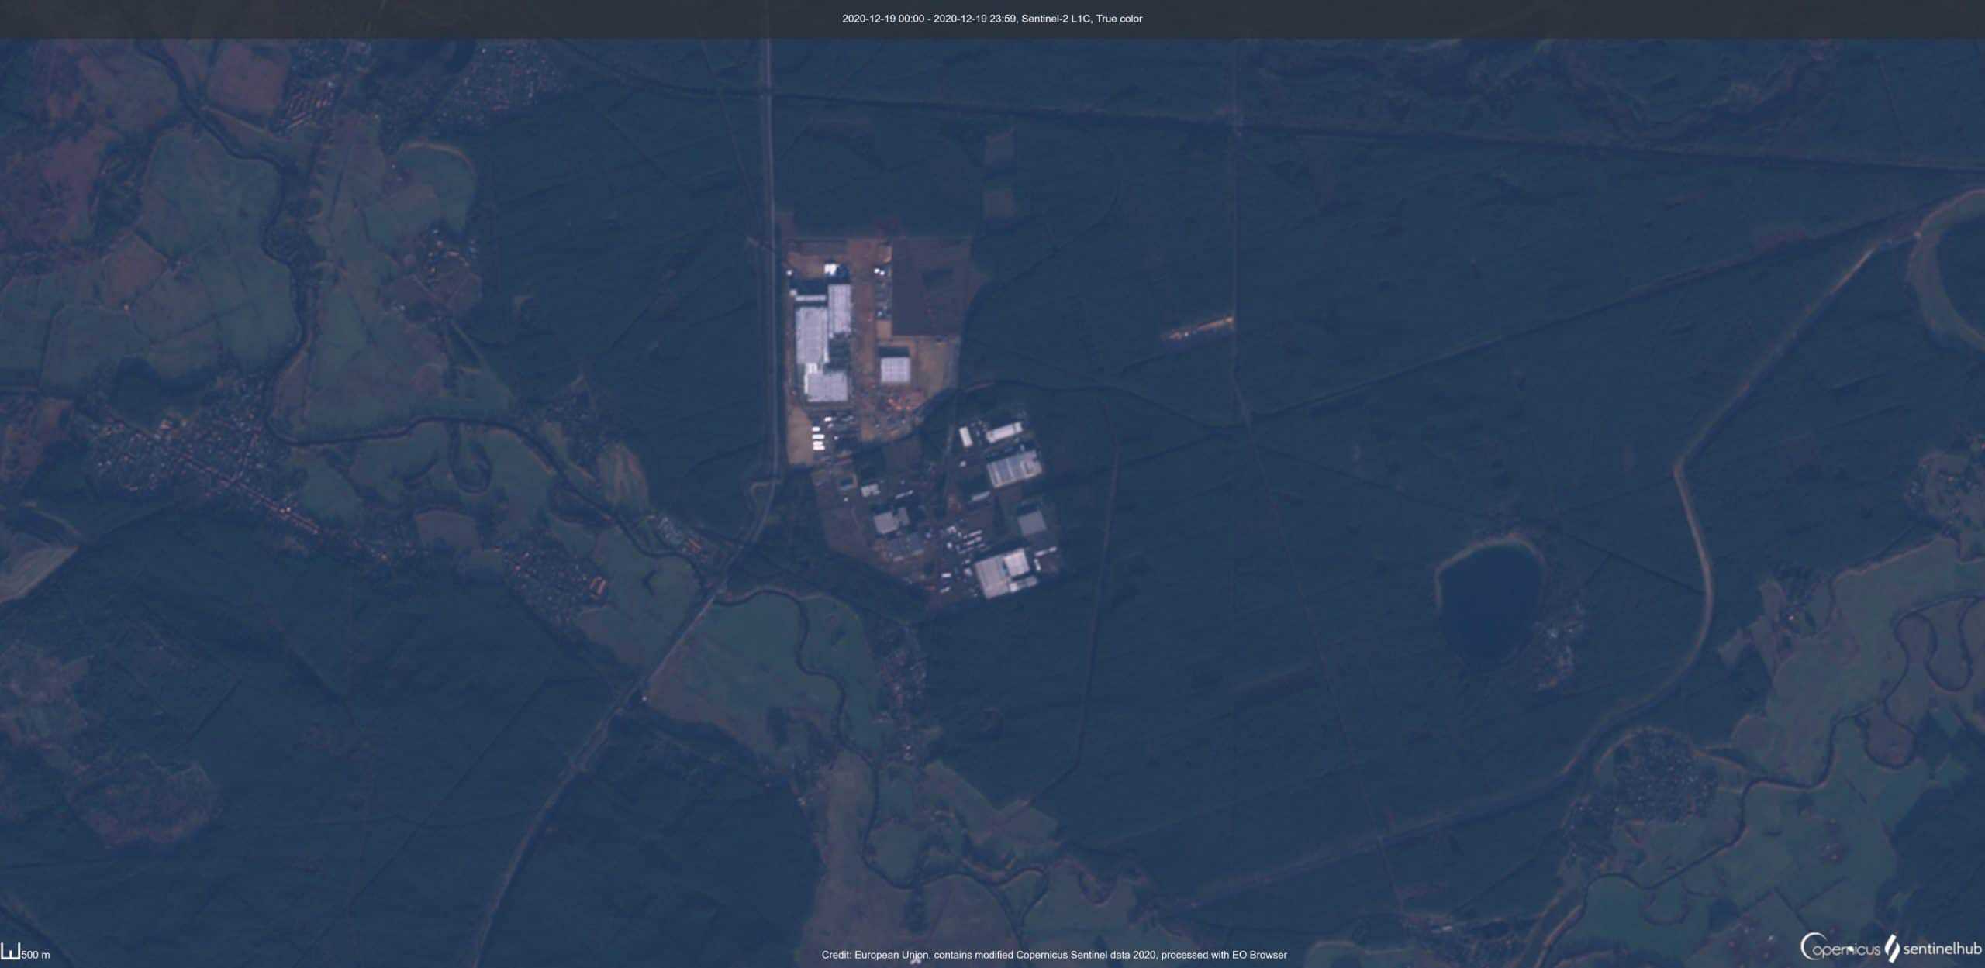Click the 'Sentinel-2 L1C, True color' label
This screenshot has height=968, width=1985.
(1082, 19)
